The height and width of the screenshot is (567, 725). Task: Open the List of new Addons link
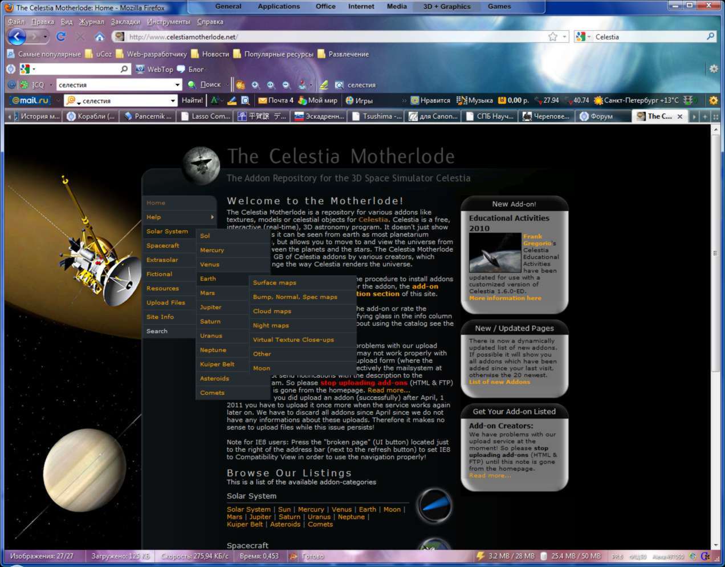499,382
